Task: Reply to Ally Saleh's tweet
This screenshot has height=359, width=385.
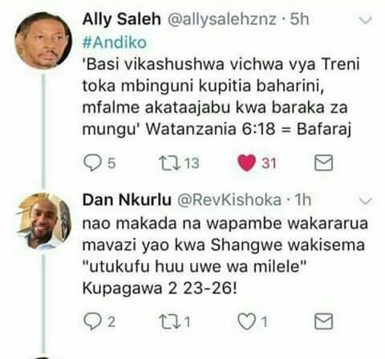Action: pyautogui.click(x=92, y=163)
